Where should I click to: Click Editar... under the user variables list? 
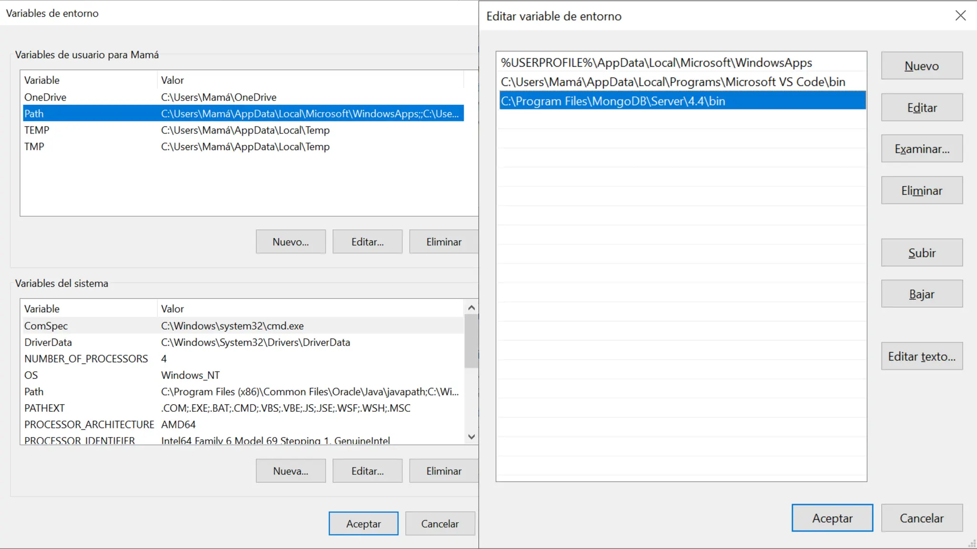pos(367,242)
